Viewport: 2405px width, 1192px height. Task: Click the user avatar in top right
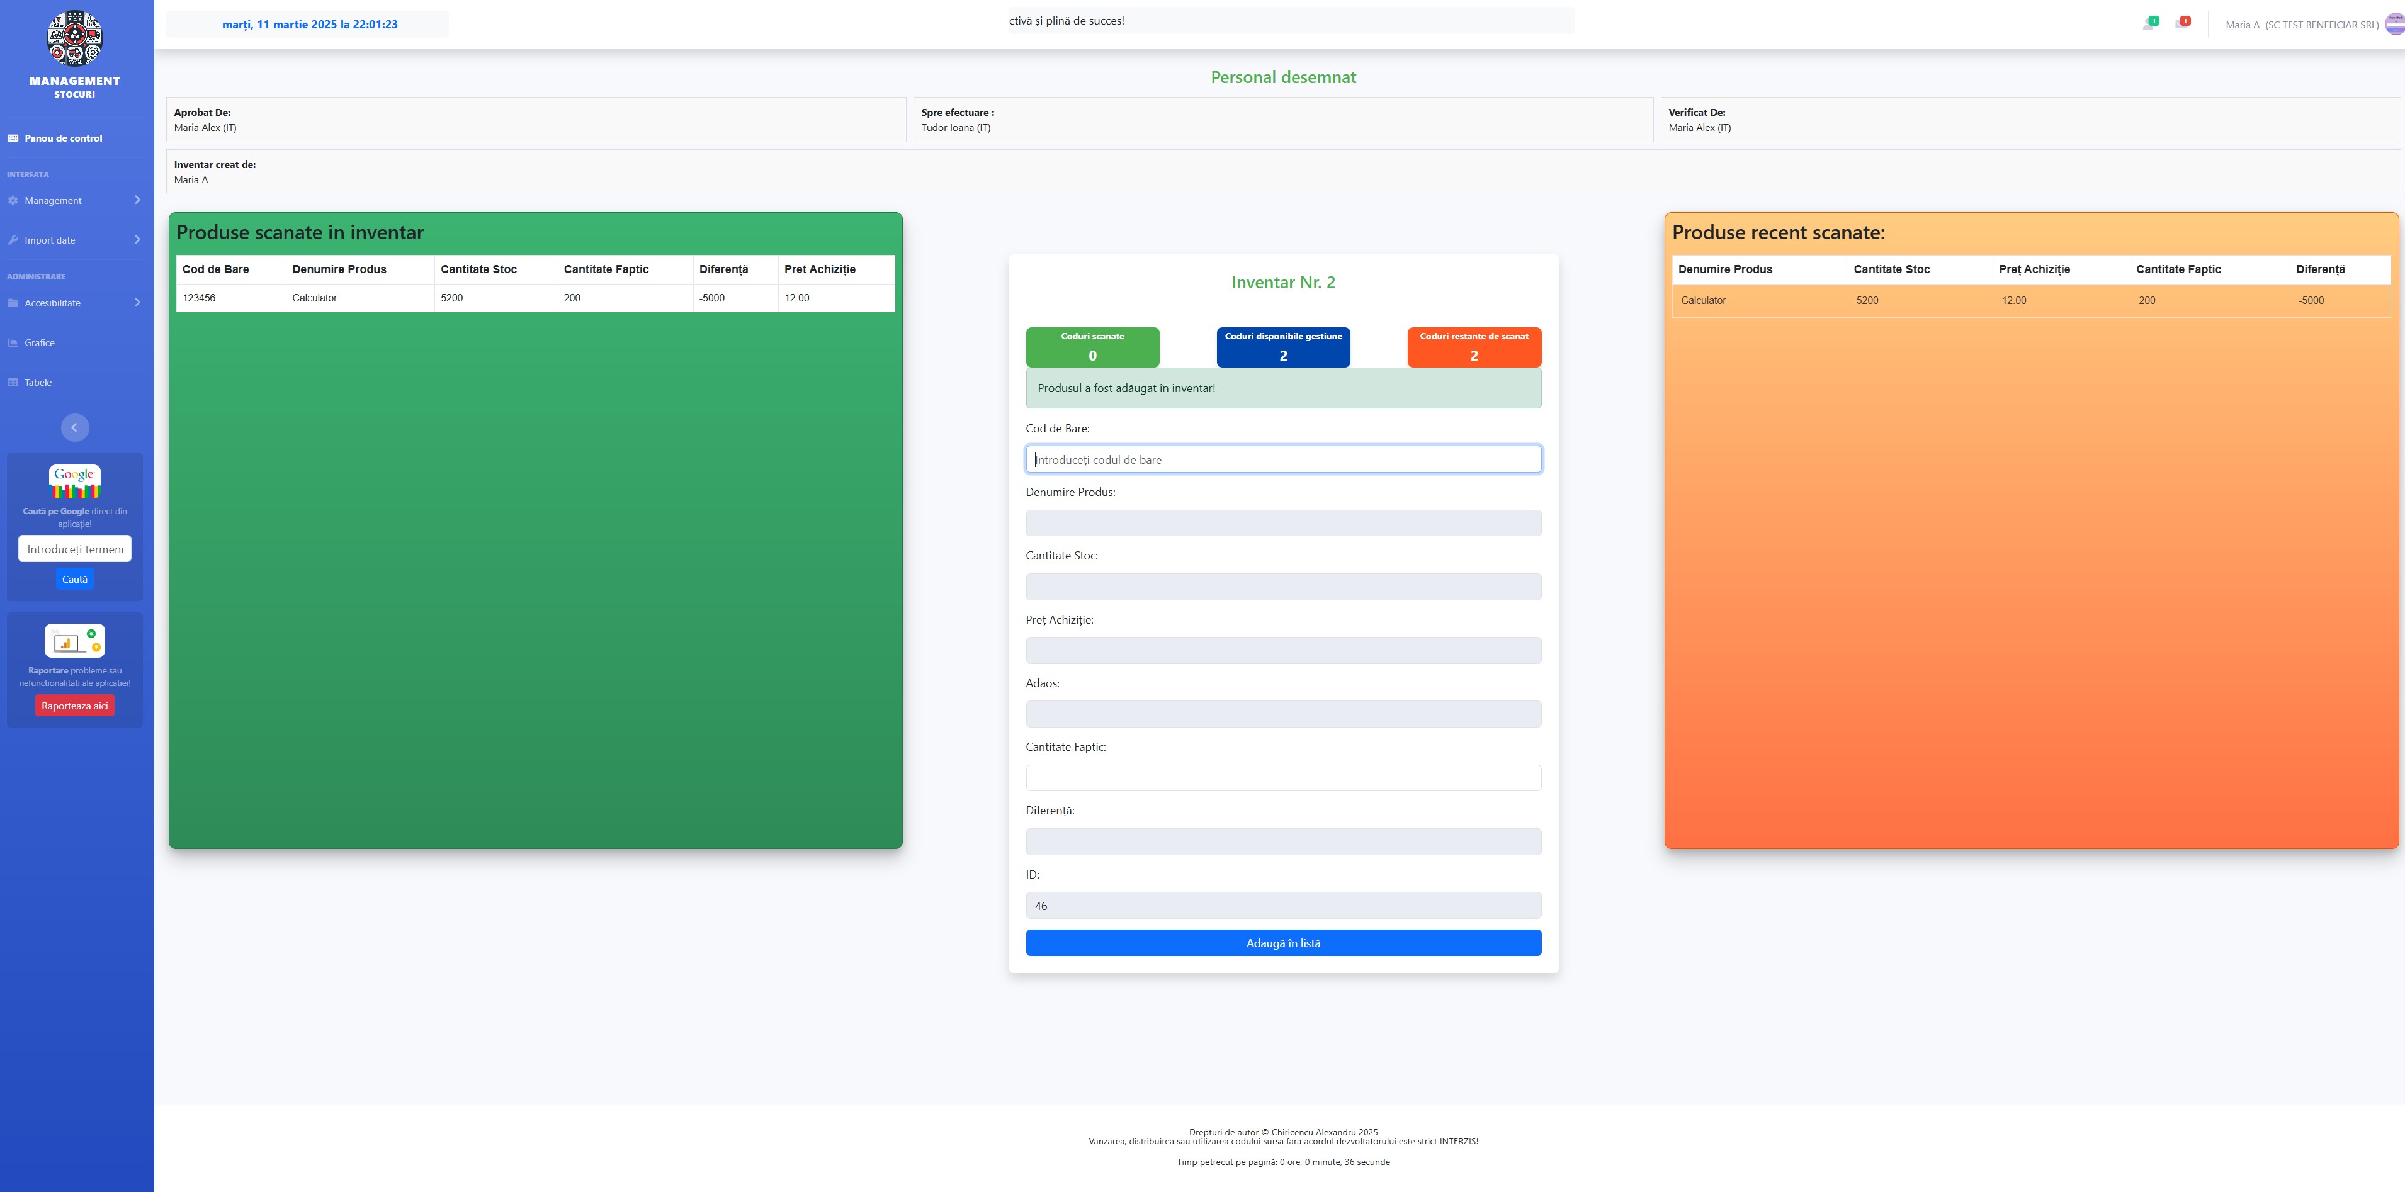click(x=2394, y=25)
